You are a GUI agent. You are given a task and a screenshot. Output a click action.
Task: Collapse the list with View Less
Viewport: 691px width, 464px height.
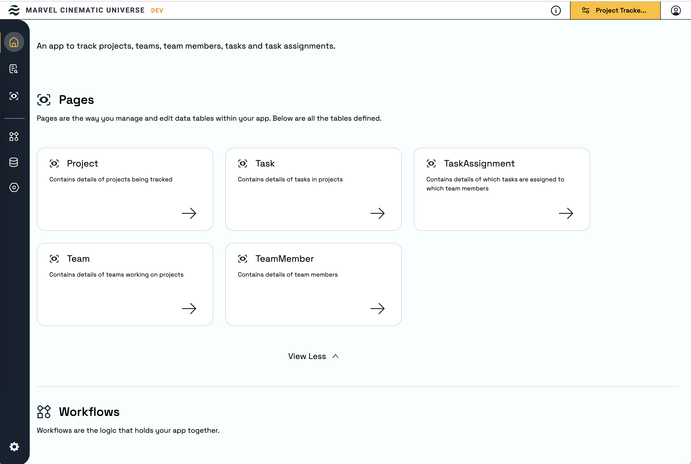(x=307, y=356)
